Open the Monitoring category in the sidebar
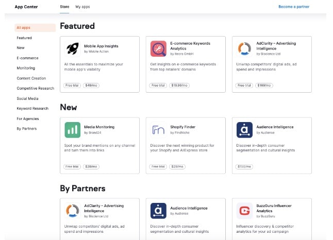The height and width of the screenshot is (240, 333). pyautogui.click(x=26, y=68)
